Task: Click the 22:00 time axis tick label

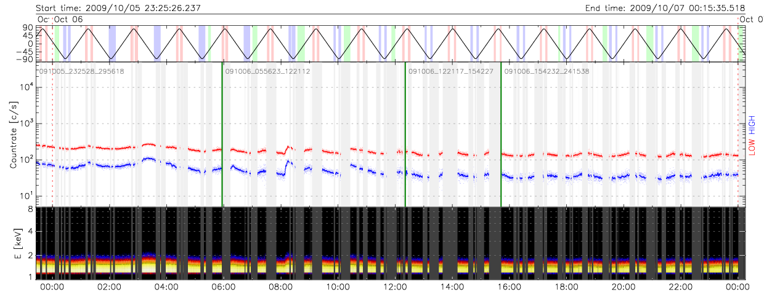Action: click(x=680, y=287)
